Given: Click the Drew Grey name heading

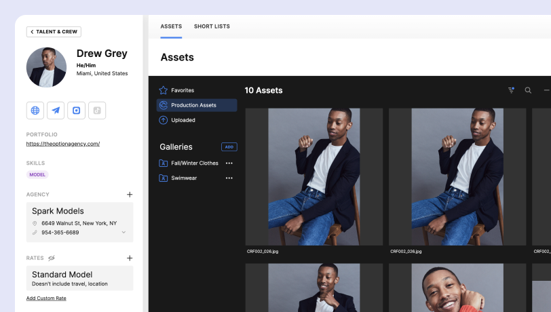Looking at the screenshot, I should point(102,54).
